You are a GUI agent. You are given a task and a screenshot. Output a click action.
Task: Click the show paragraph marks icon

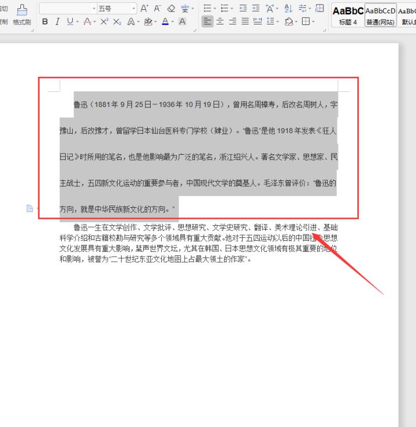point(303,9)
